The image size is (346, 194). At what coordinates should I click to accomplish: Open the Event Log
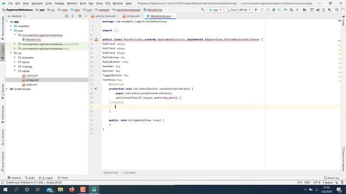pos(331,178)
